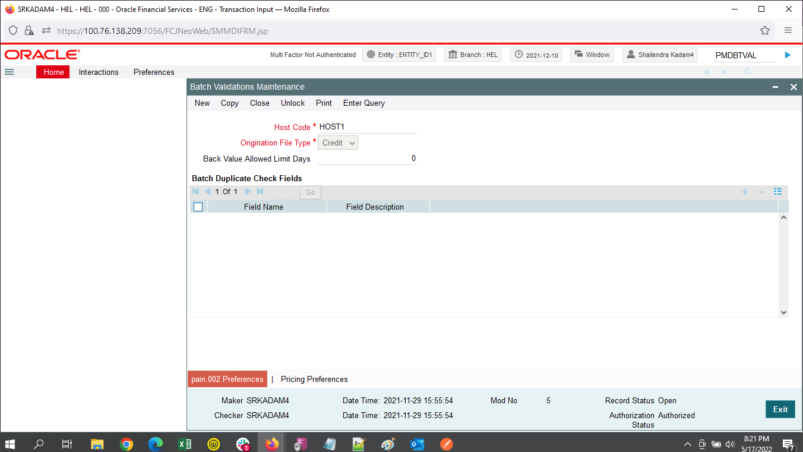
Task: Select all rows checkbox in grid header
Action: 198,207
